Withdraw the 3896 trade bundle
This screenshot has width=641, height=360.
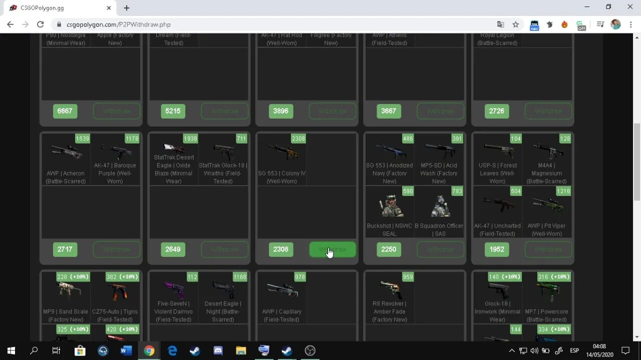click(333, 111)
